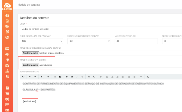Screen dimensions: 182x112
Task: Click the Margem Inferior input field
Action: pos(172,41)
